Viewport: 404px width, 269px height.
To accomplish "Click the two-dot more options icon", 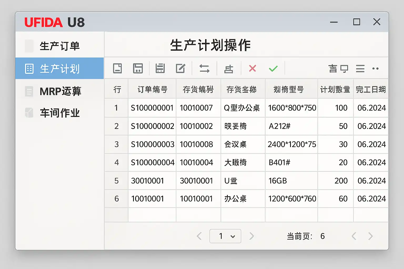I will tap(375, 69).
